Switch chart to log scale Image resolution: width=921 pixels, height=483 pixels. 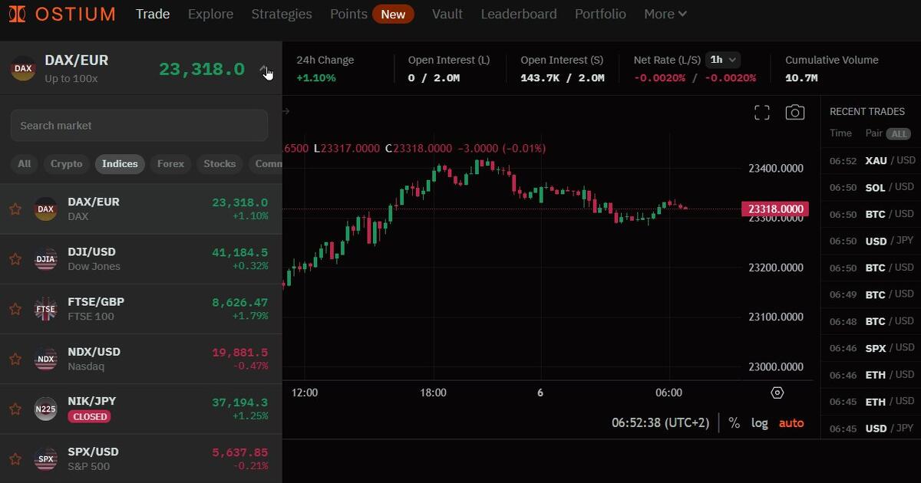pos(759,422)
